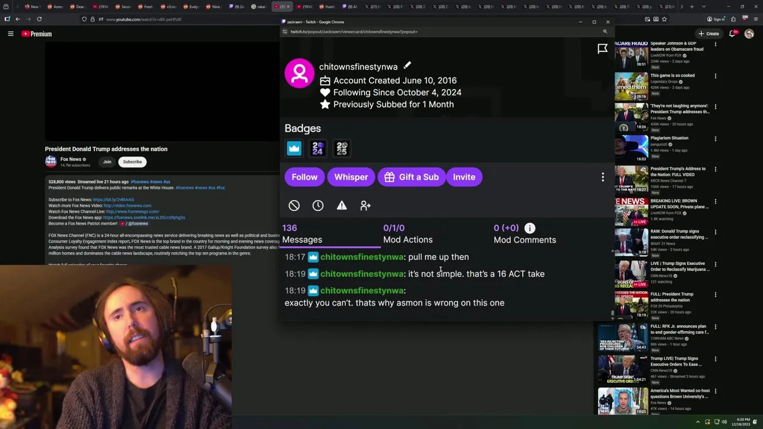Open the bit.ly Subscribe to Fox News link
The width and height of the screenshot is (763, 429).
(x=113, y=200)
